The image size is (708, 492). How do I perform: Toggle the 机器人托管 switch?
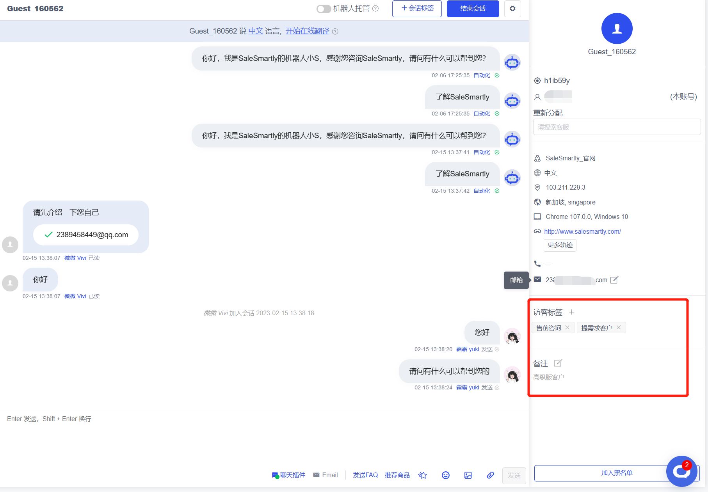[324, 9]
